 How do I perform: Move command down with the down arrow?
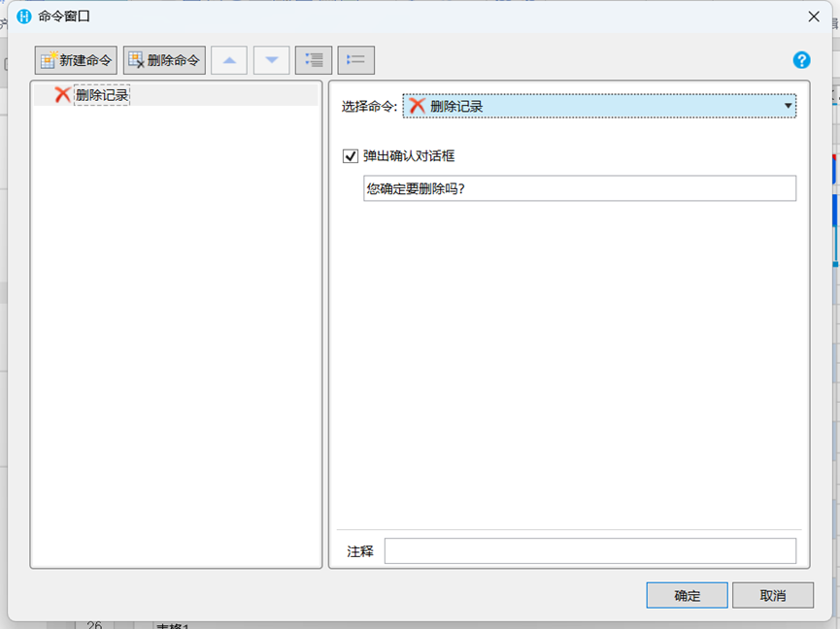tap(272, 60)
